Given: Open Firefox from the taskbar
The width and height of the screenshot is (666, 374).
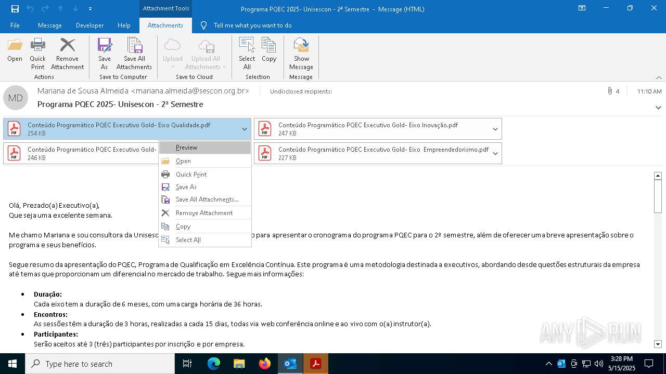Looking at the screenshot, I should [265, 364].
